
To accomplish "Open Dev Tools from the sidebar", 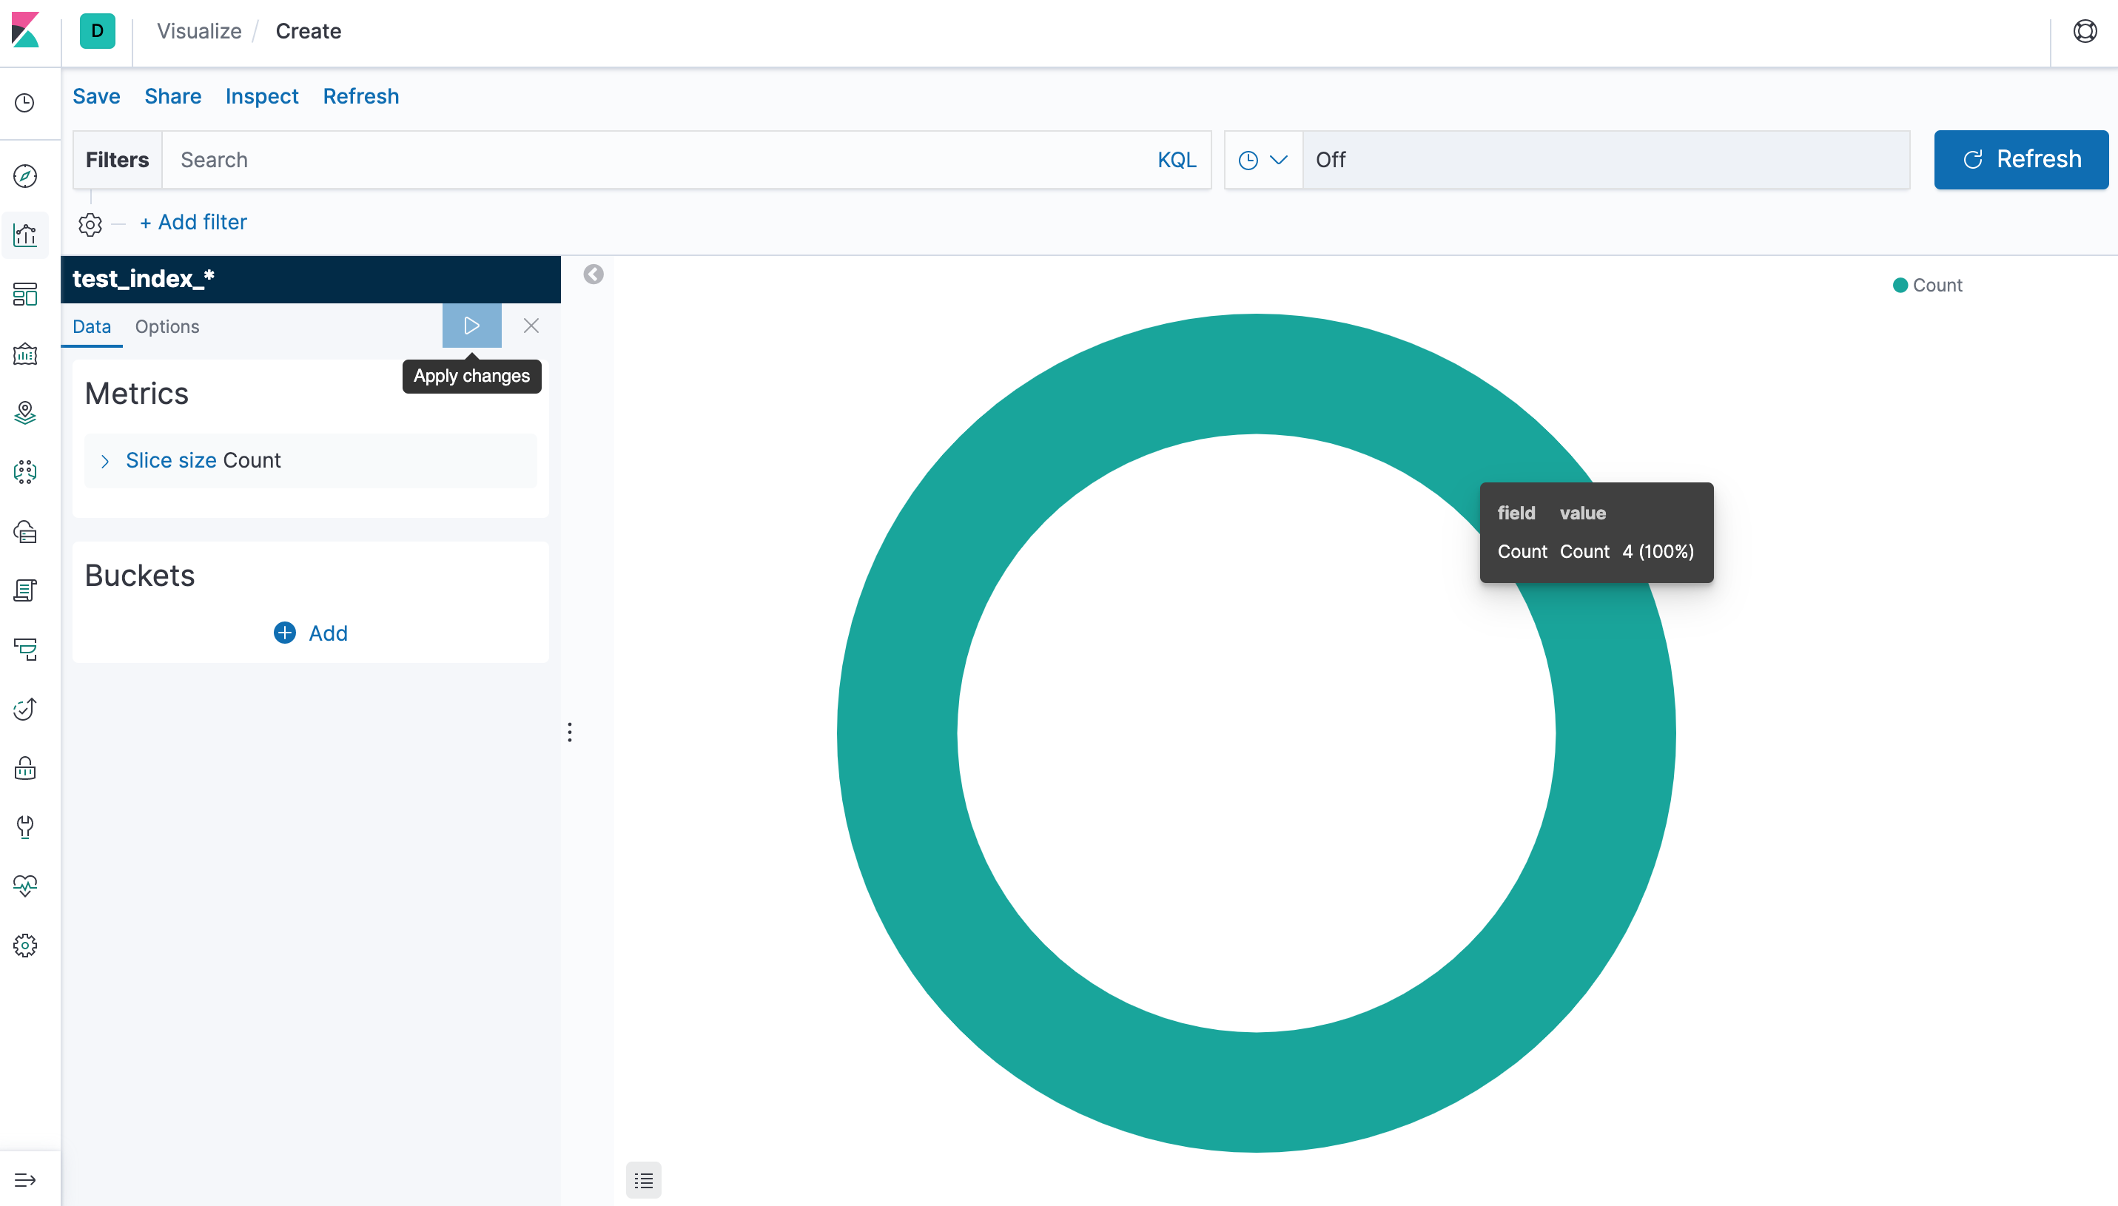I will coord(24,826).
